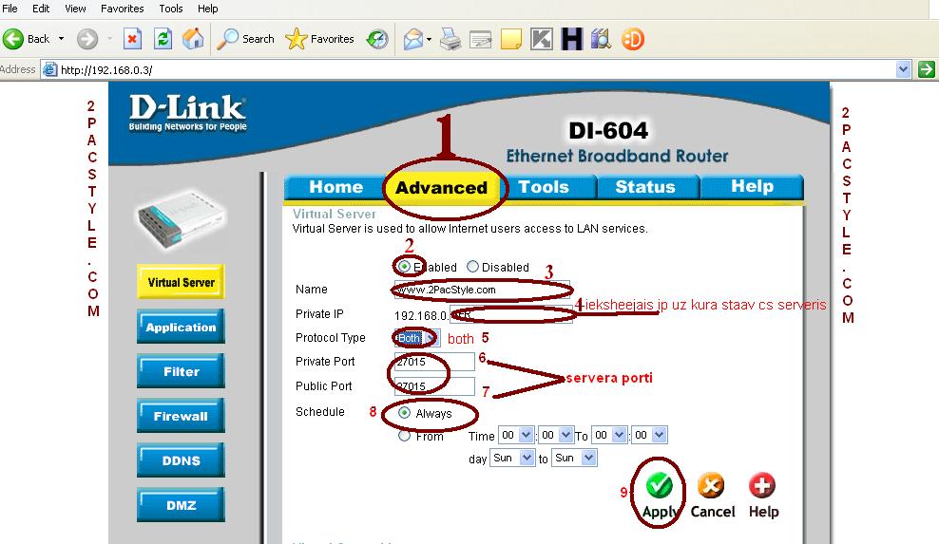Expand the address bar history dropdown

tap(904, 69)
